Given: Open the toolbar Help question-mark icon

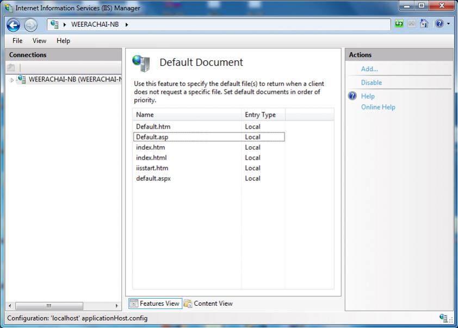Looking at the screenshot, I should click(x=440, y=23).
